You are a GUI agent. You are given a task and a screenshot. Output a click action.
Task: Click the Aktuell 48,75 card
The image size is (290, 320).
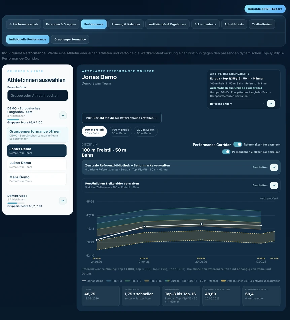[101, 296]
